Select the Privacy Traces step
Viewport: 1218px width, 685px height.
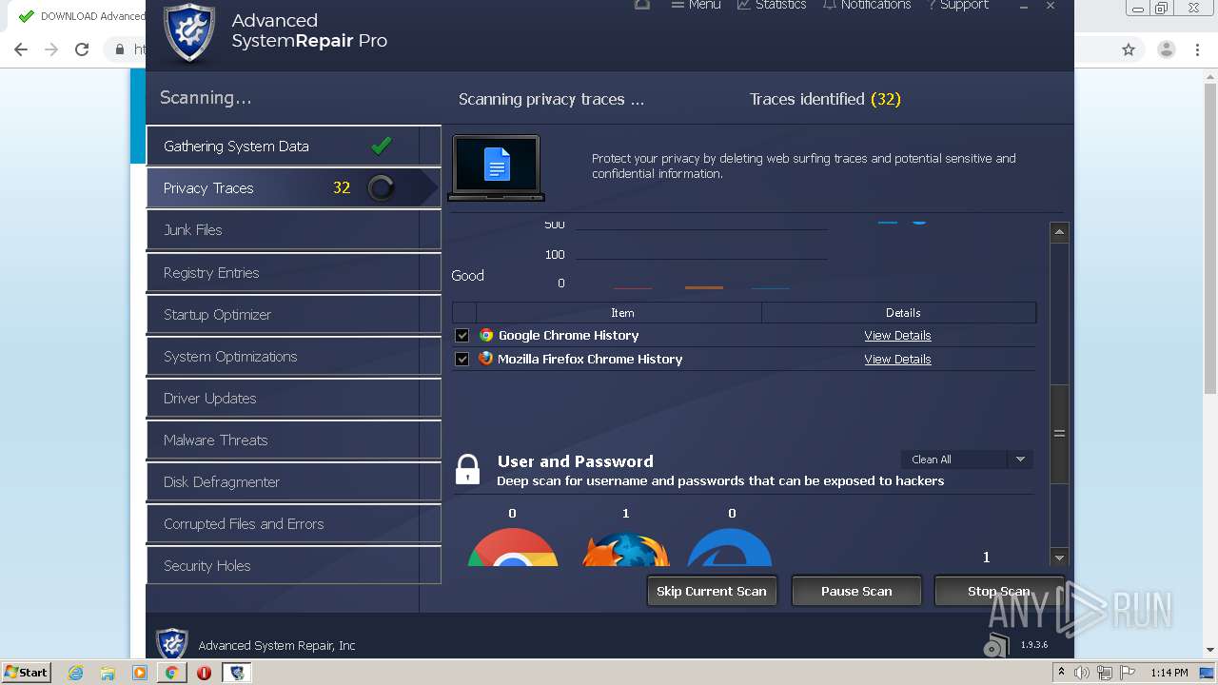[293, 188]
